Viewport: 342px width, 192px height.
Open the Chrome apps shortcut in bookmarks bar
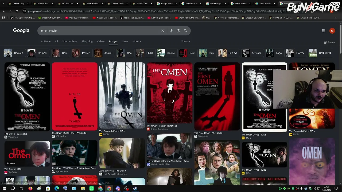[3, 18]
